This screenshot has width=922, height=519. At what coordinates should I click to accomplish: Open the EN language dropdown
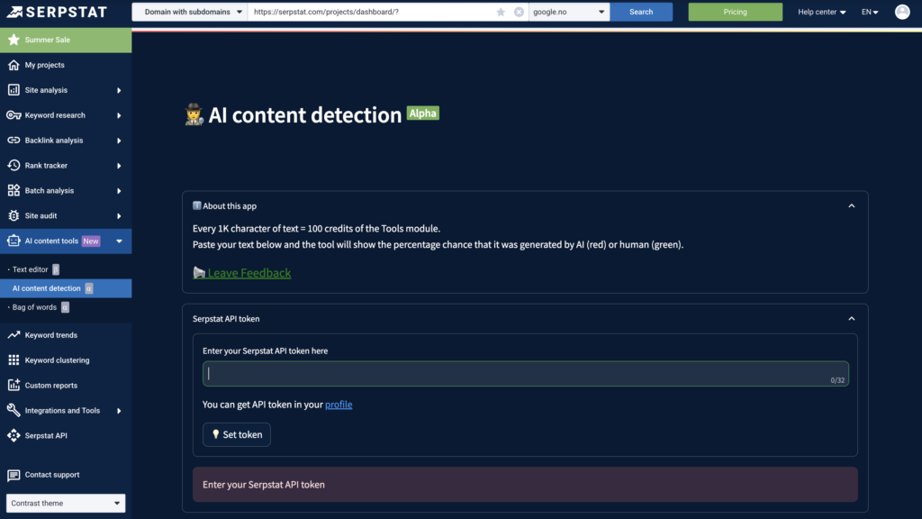(x=870, y=12)
